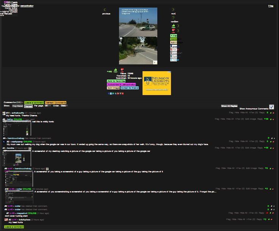Click Add to favorites button
Viewport: 279px width, 231px height.
pos(116,81)
